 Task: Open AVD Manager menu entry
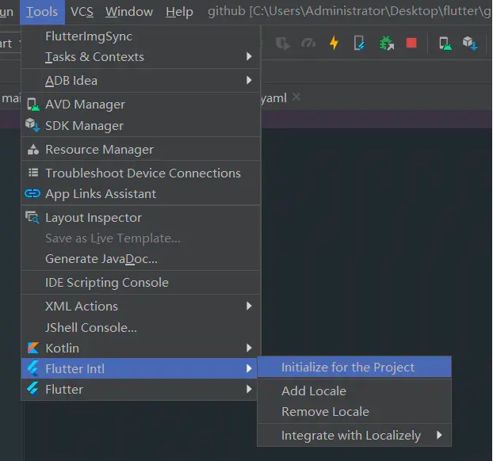pos(140,105)
